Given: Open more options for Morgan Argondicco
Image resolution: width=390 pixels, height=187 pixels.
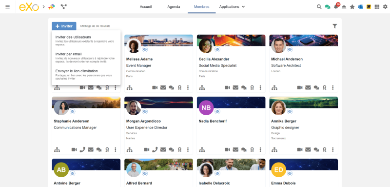Looking at the screenshot, I should (188, 150).
